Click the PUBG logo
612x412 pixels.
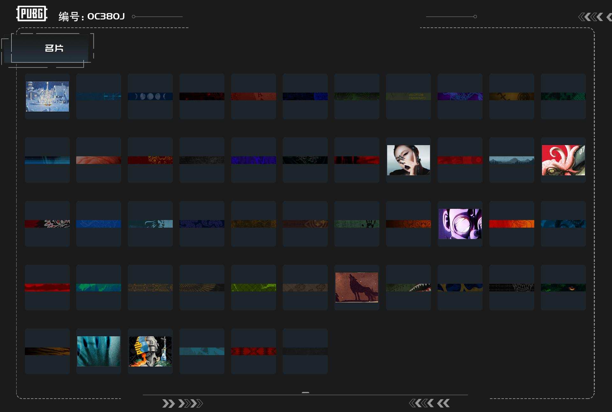(32, 14)
